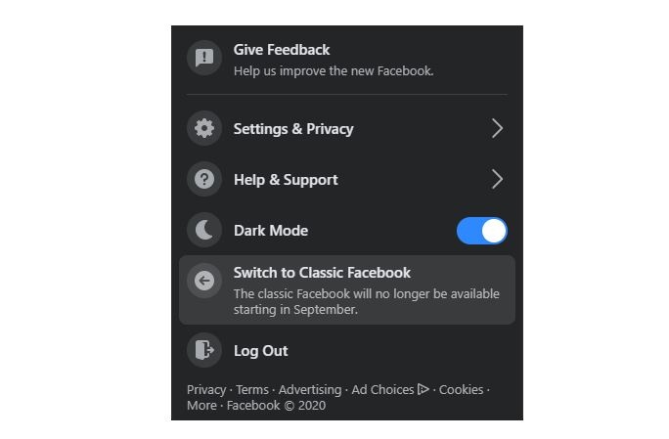The height and width of the screenshot is (439, 669).
Task: Click the Help & Support question mark icon
Action: pos(204,179)
